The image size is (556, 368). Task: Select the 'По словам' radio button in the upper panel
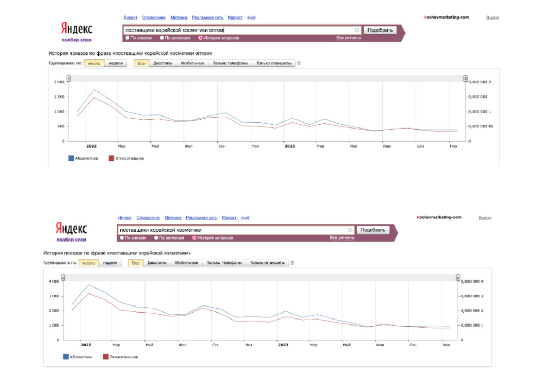[x=128, y=38]
